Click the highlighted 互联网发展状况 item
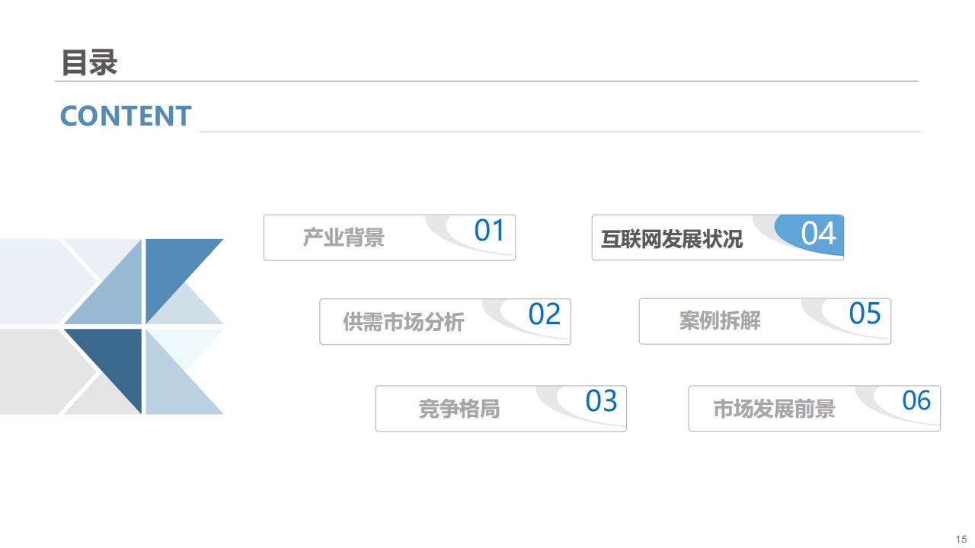This screenshot has width=975, height=548. tap(671, 239)
